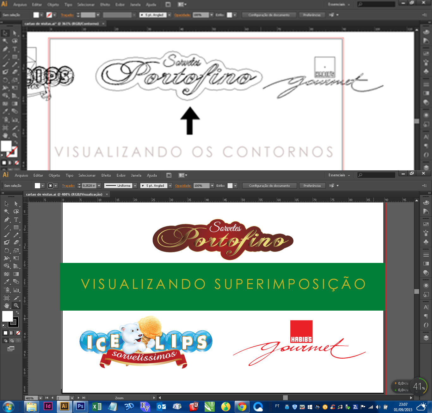Pick the Magic Wand tool in lower toolbar
This screenshot has height=413, width=432.
(x=7, y=211)
